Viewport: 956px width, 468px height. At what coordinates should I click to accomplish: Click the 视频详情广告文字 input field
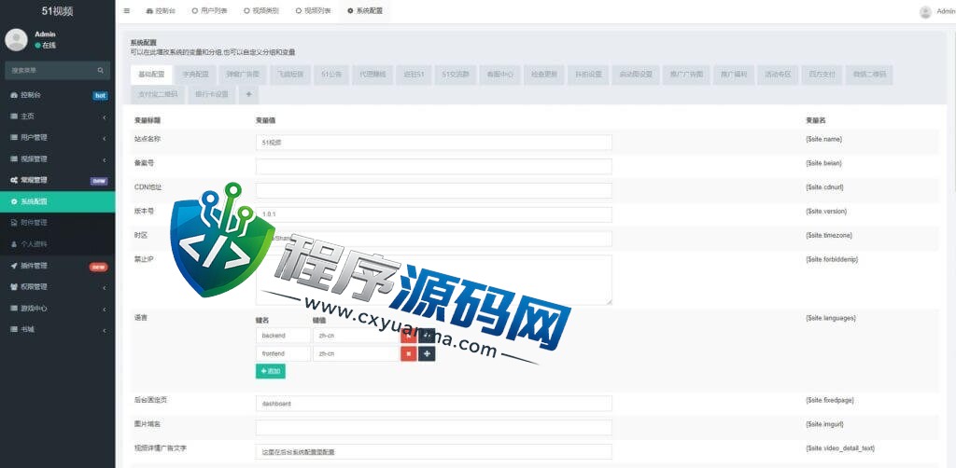tap(433, 451)
